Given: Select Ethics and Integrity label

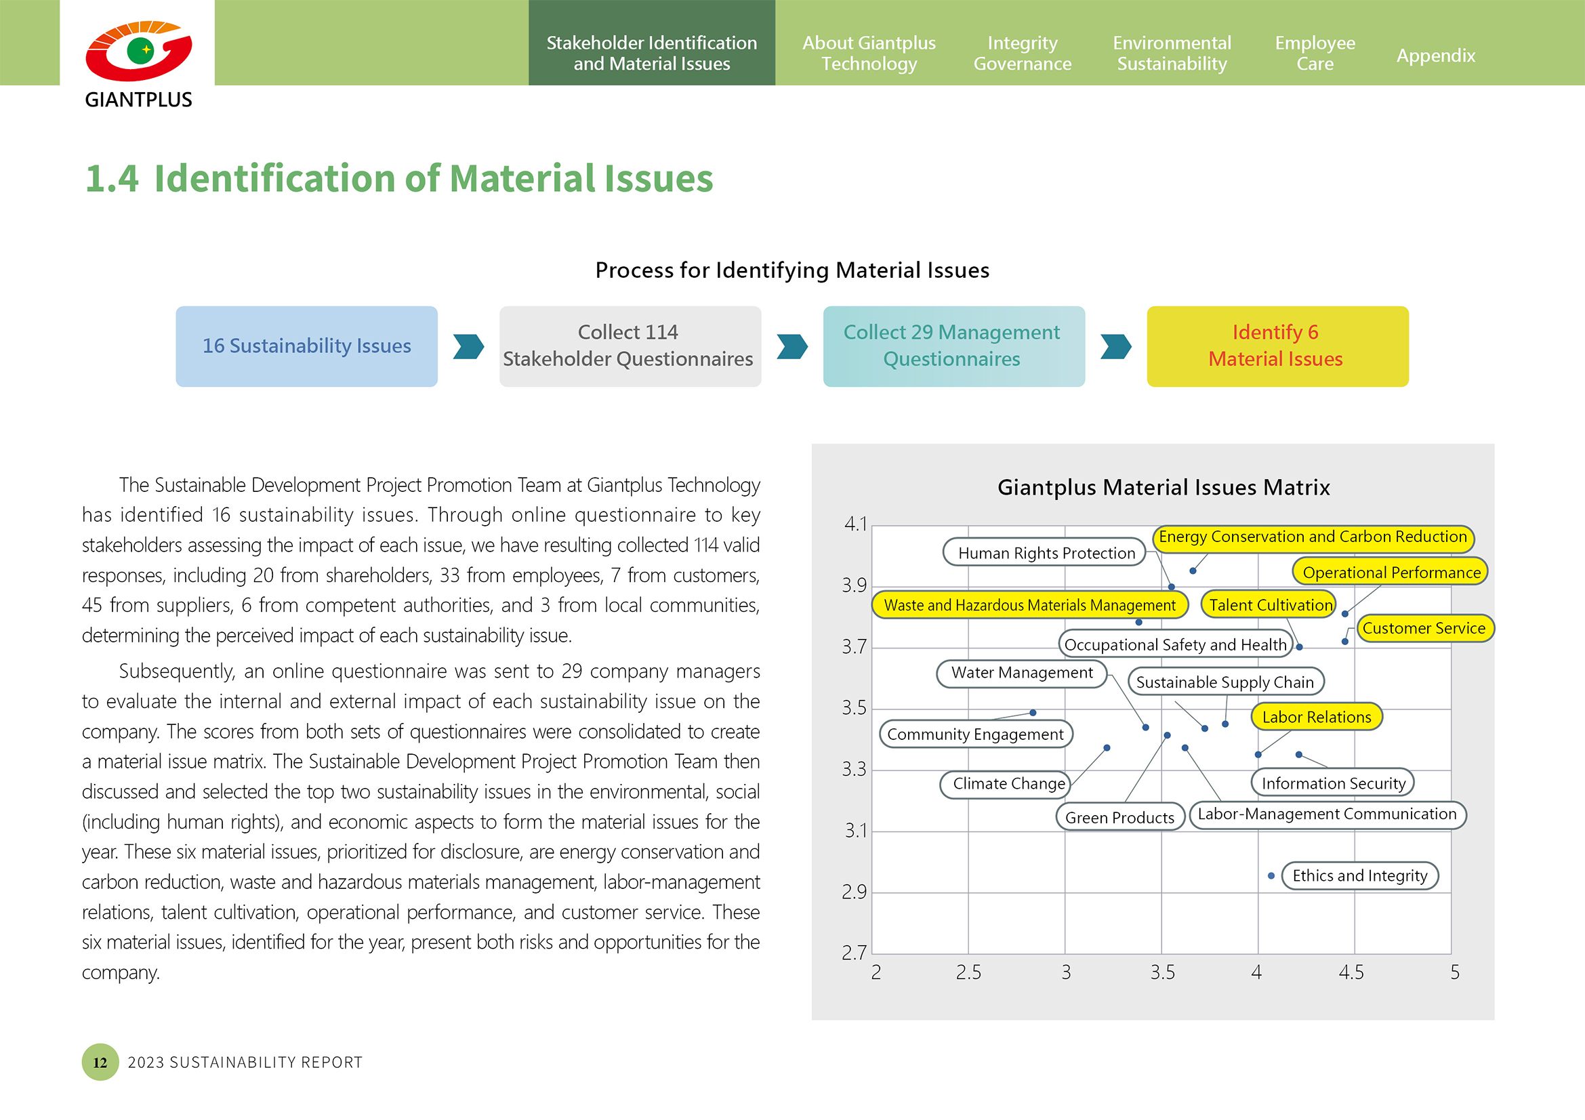Looking at the screenshot, I should (x=1360, y=875).
